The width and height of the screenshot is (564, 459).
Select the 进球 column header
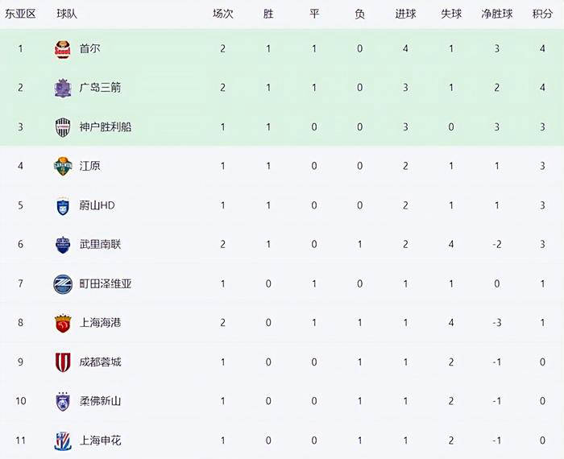pos(405,14)
